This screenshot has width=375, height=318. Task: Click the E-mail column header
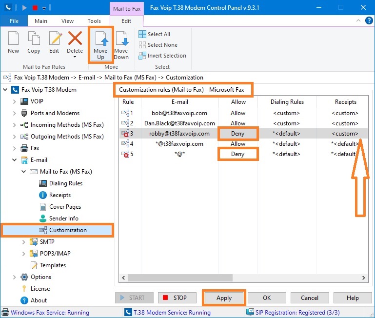click(180, 102)
